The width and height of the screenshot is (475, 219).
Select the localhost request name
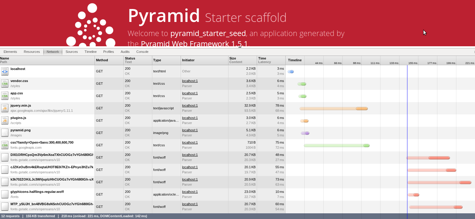[x=18, y=69]
